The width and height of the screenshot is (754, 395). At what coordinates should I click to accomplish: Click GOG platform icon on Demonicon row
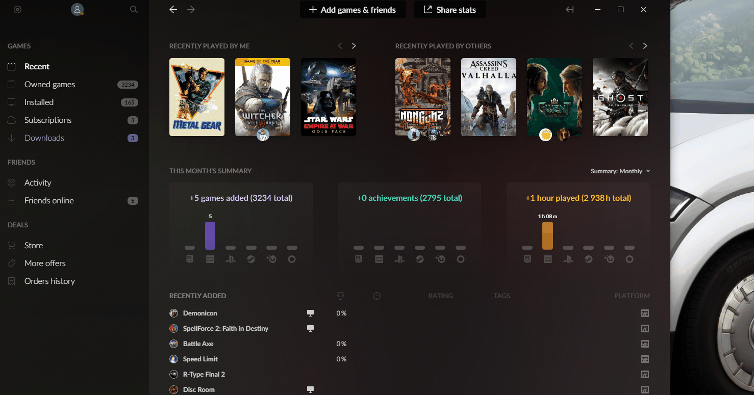tap(645, 313)
